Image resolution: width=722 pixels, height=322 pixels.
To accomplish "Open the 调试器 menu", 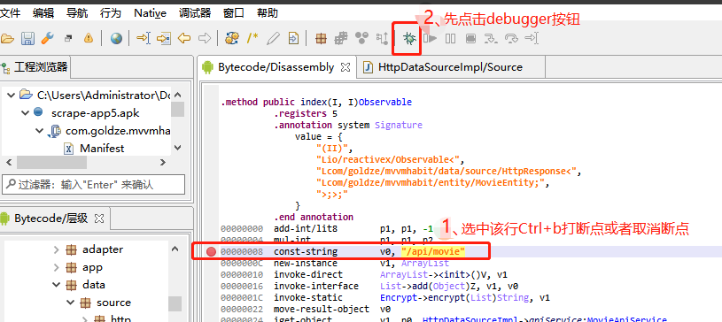I will [x=195, y=13].
